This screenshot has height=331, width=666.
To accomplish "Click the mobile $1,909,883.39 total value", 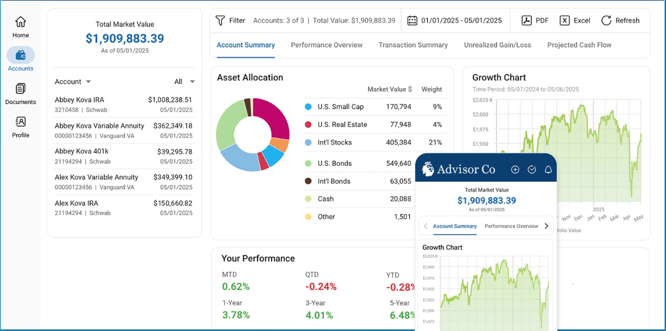I will click(487, 200).
